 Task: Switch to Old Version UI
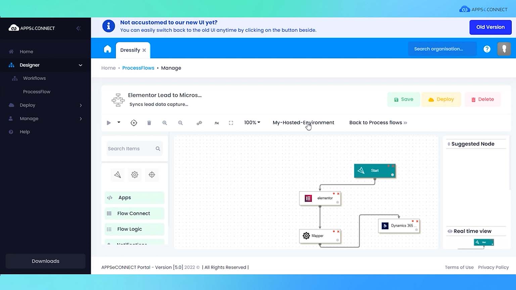490,27
